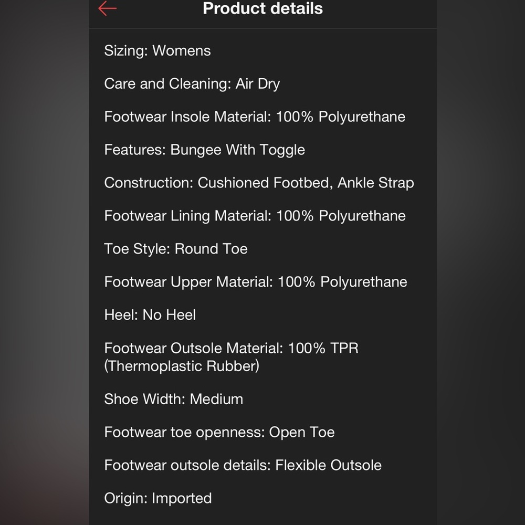This screenshot has height=525, width=525.
Task: Tap Heel: No Heel entry
Action: (150, 314)
